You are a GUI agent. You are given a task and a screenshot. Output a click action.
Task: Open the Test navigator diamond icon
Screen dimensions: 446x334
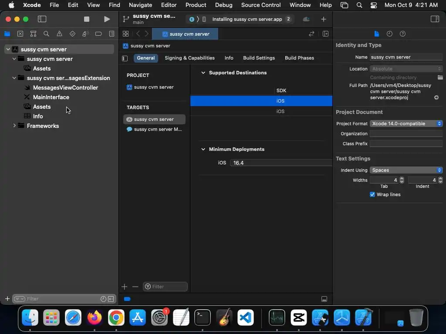point(72,34)
